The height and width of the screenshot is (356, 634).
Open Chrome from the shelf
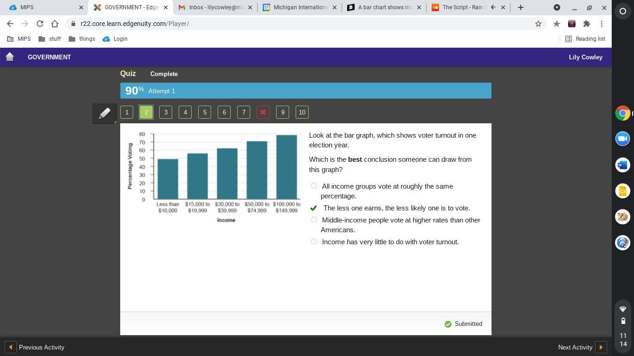click(623, 113)
